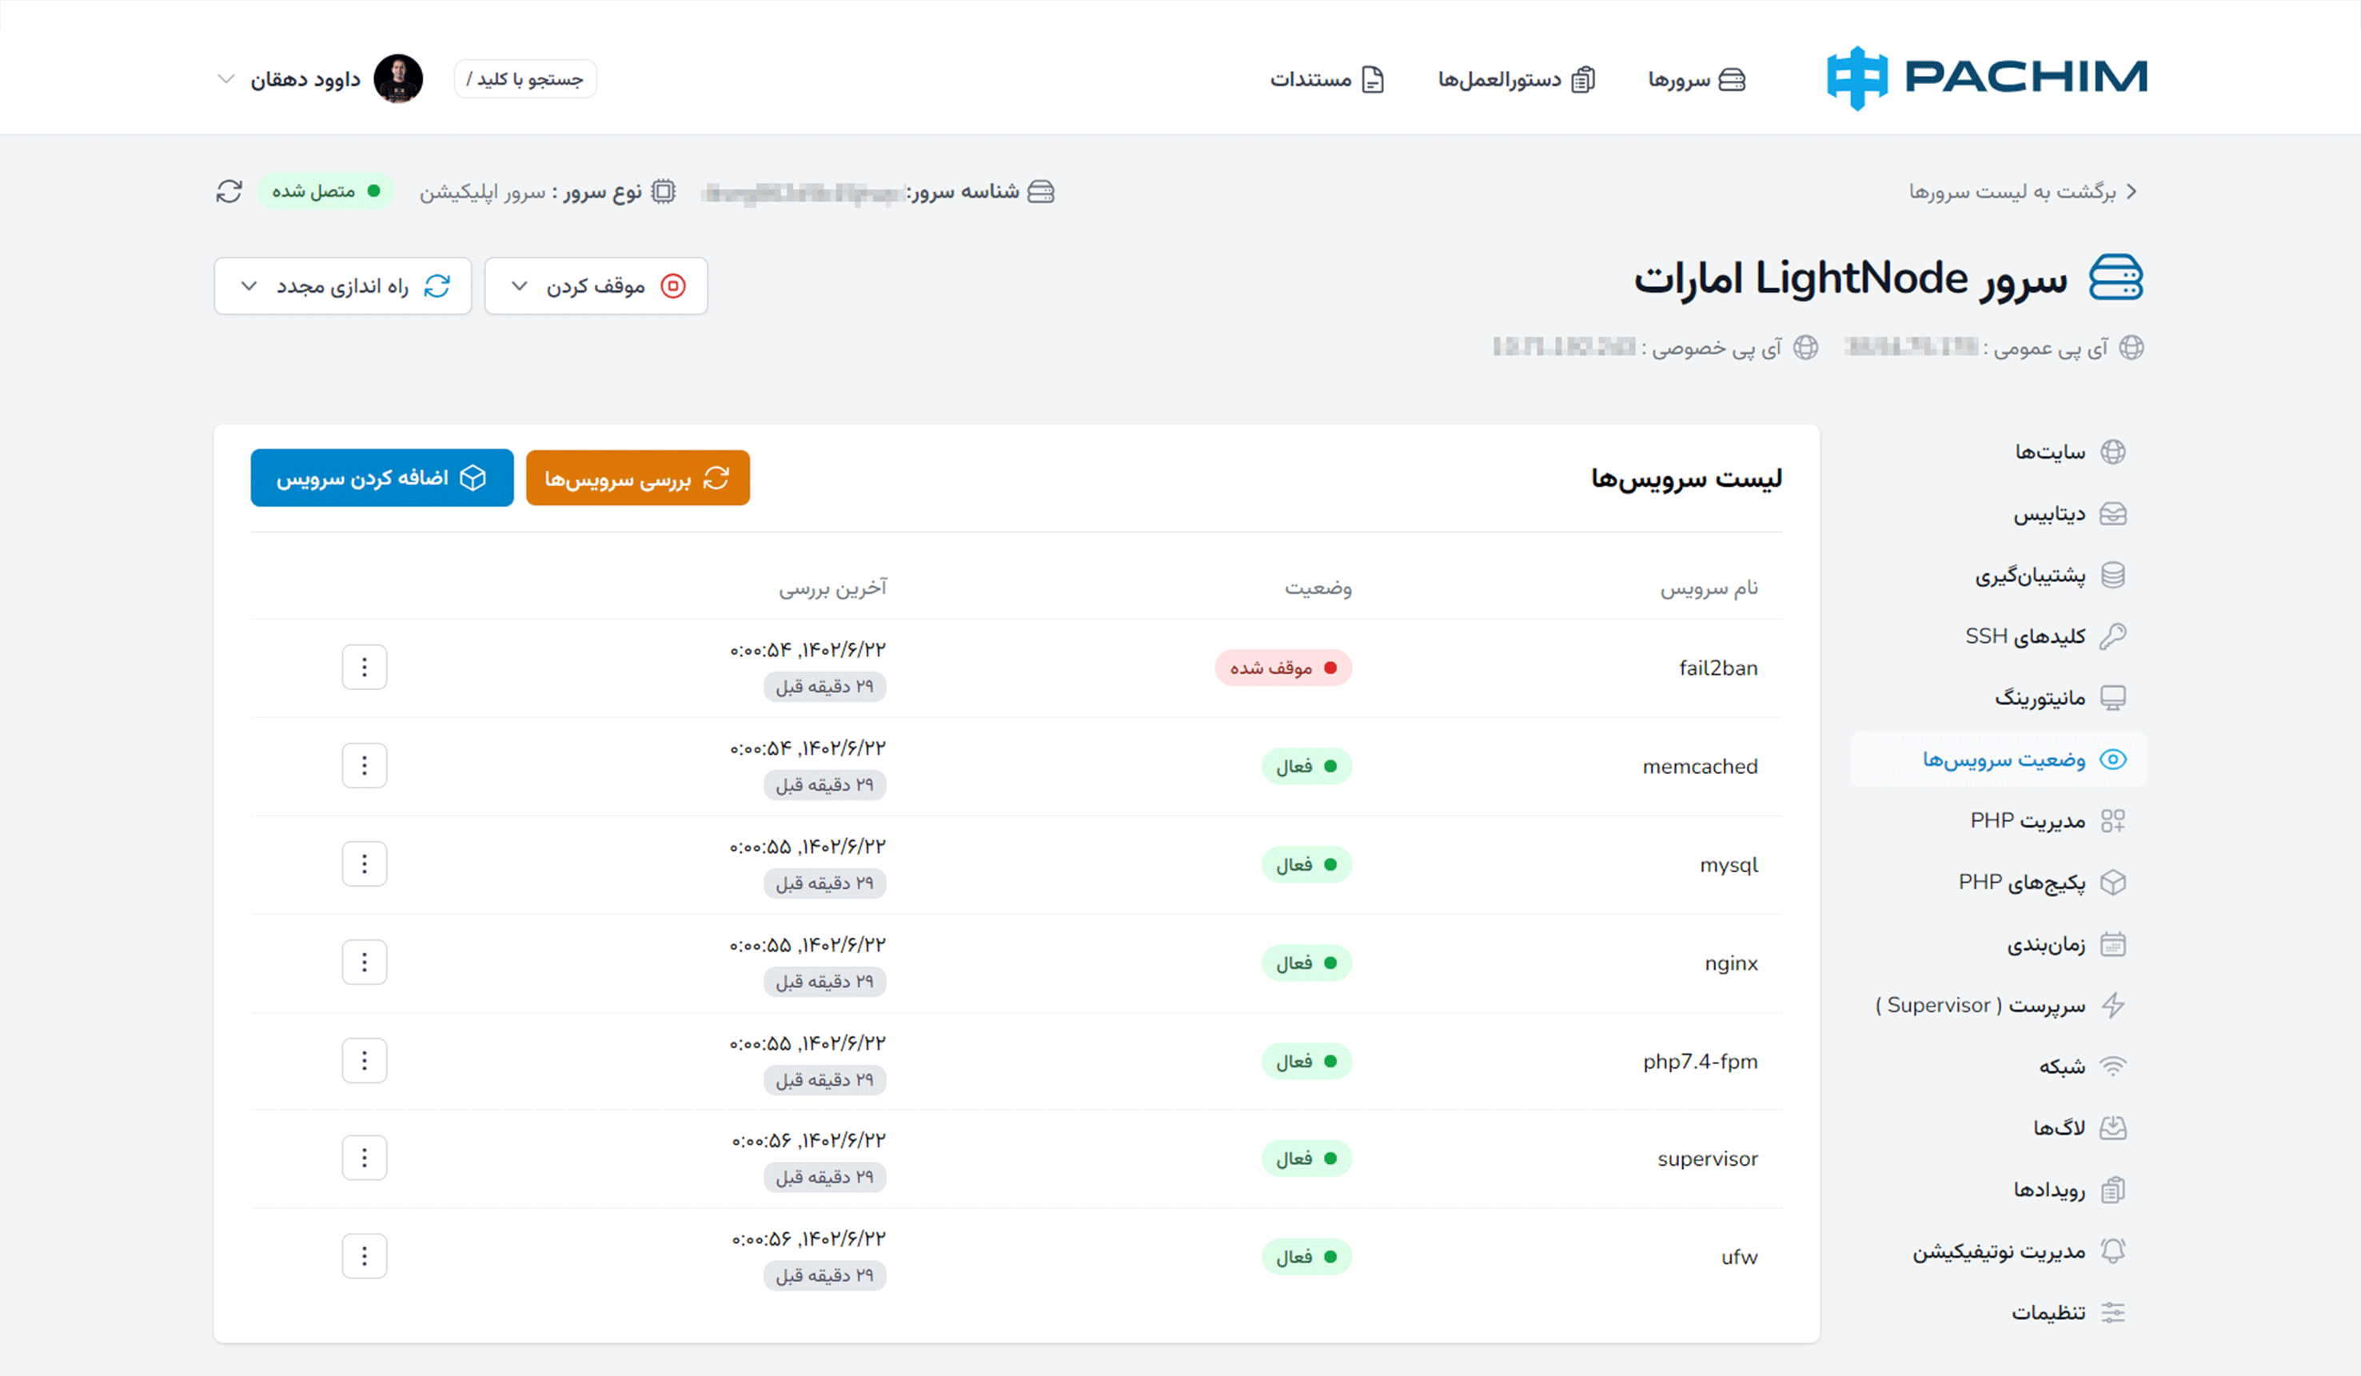The image size is (2361, 1376).
Task: Open actions menu for memcached row
Action: pos(365,765)
